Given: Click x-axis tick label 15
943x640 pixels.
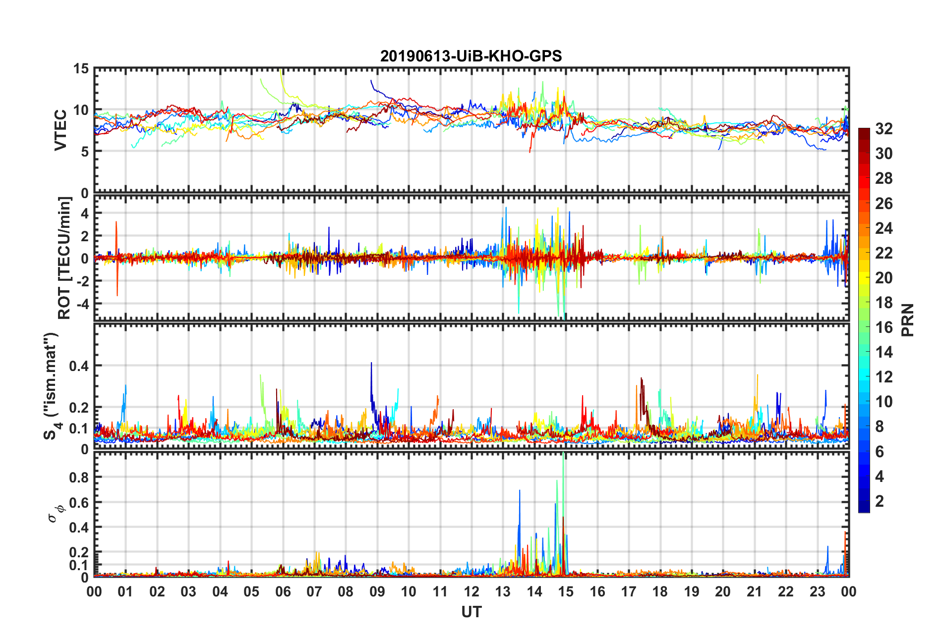Looking at the screenshot, I should (x=566, y=591).
